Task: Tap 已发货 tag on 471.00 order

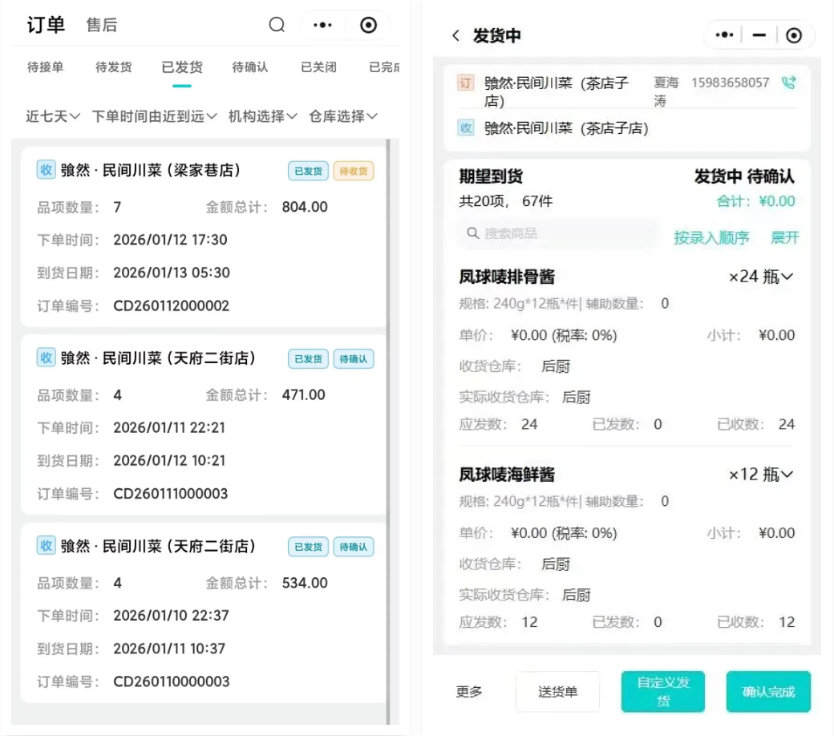Action: pos(309,359)
